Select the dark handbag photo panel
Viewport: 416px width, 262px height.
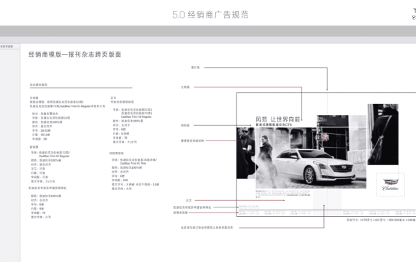click(383, 135)
